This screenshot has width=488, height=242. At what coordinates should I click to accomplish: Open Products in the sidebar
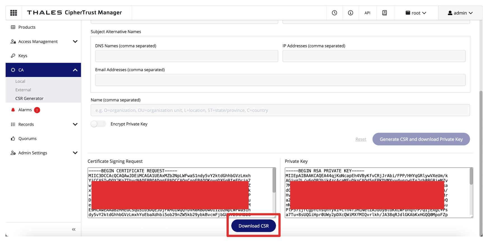coord(27,27)
